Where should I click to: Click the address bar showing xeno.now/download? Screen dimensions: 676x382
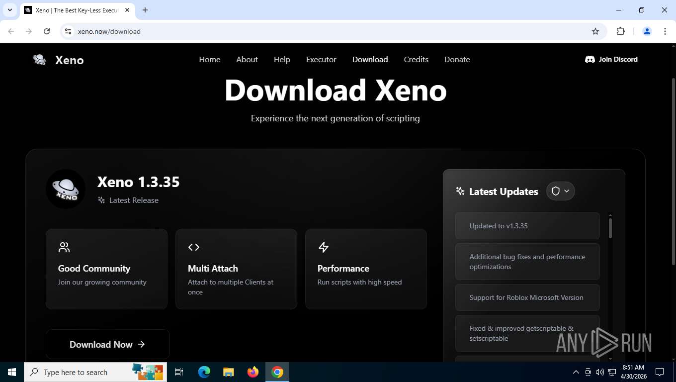(333, 31)
